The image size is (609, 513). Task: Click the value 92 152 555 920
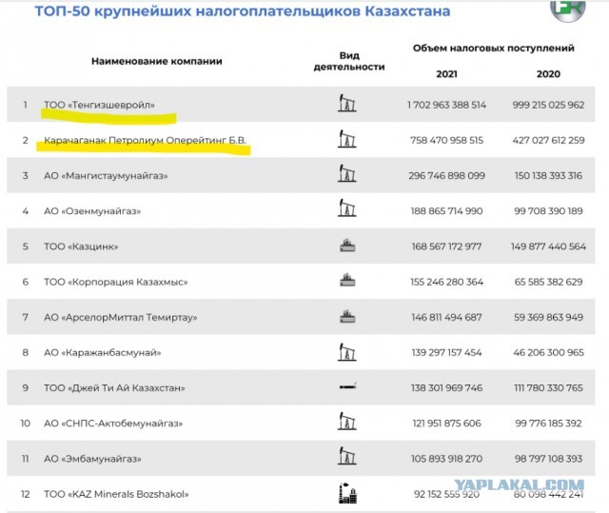coord(446,494)
